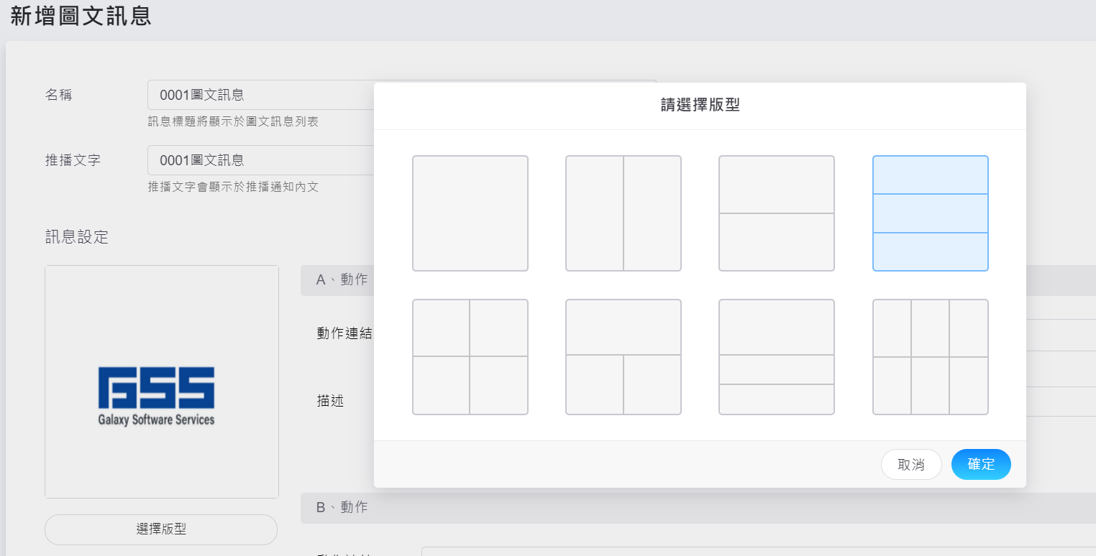
Task: Select layout with one top, two bottom cells
Action: (623, 357)
